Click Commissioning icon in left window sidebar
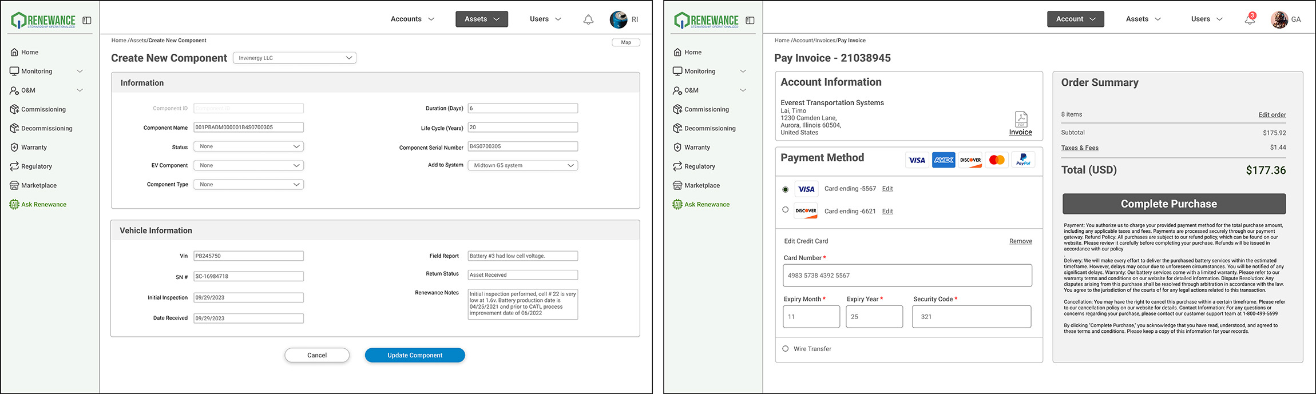The image size is (1316, 394). point(14,109)
